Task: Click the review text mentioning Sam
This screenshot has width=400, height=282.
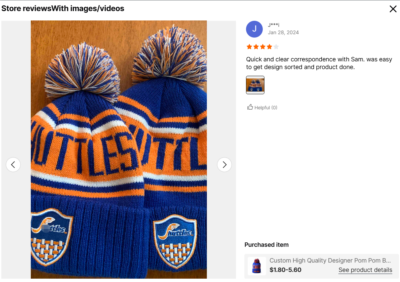Action: (x=319, y=63)
